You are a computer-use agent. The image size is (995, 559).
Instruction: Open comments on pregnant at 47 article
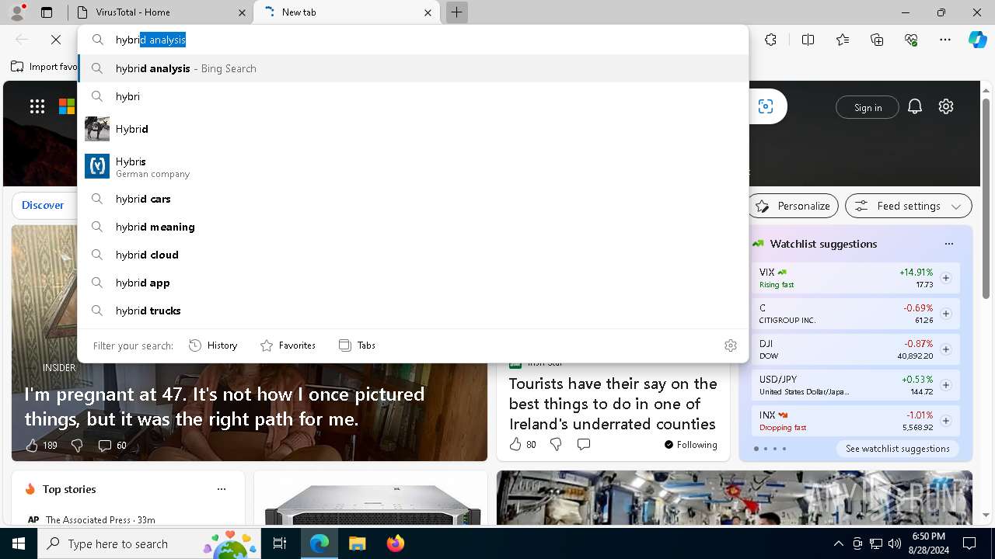click(112, 446)
